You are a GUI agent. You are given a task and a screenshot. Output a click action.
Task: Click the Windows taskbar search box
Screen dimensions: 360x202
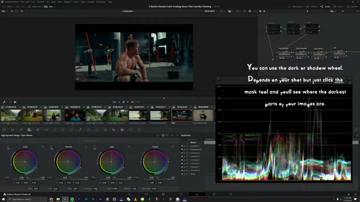(27, 199)
